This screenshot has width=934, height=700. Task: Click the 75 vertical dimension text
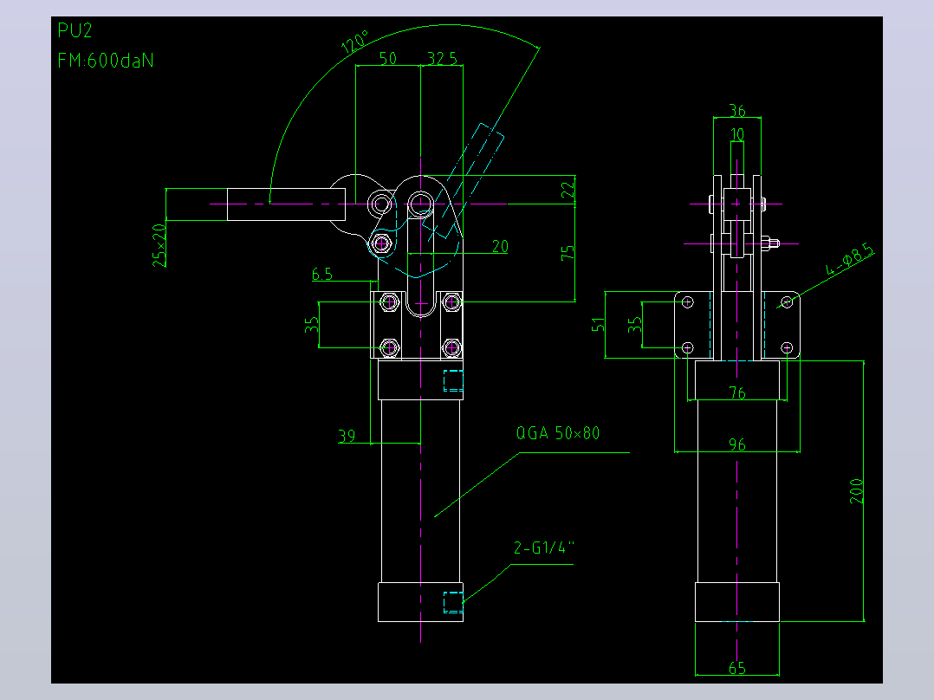(x=568, y=253)
